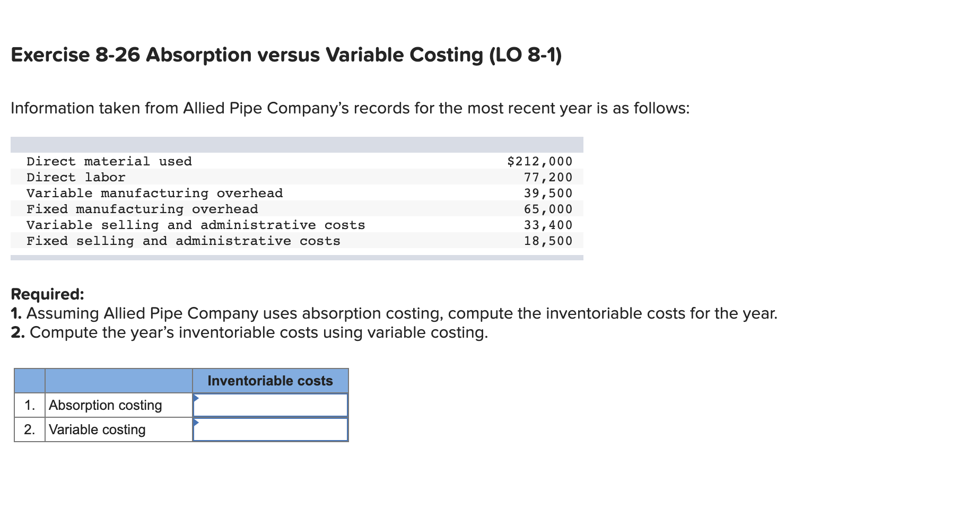Click the shaded footer bar below the cost table
Viewport: 977px width, 527px height.
pyautogui.click(x=297, y=257)
